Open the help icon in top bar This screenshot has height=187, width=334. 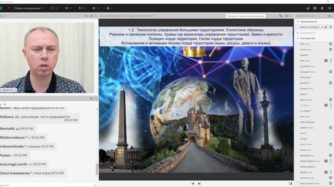pyautogui.click(x=315, y=8)
